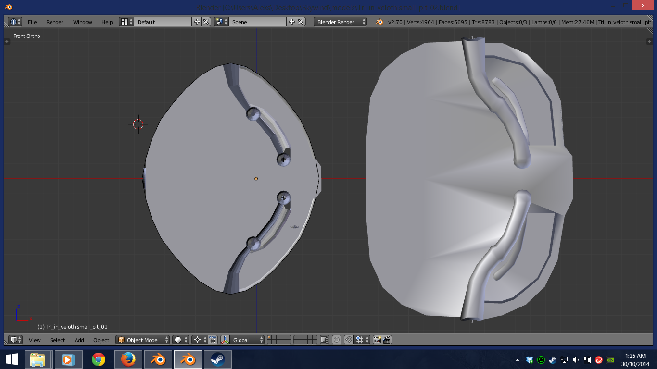Open the Help menu

pos(107,22)
